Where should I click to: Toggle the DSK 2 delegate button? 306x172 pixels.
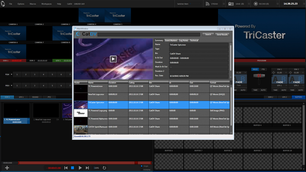(x=297, y=69)
